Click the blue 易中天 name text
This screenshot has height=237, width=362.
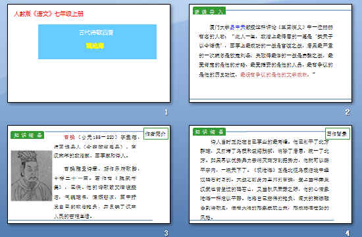(238, 28)
